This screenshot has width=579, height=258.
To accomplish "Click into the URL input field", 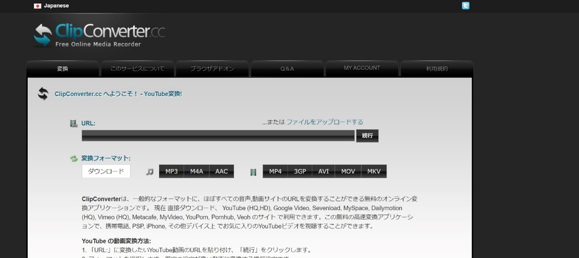I will point(218,135).
